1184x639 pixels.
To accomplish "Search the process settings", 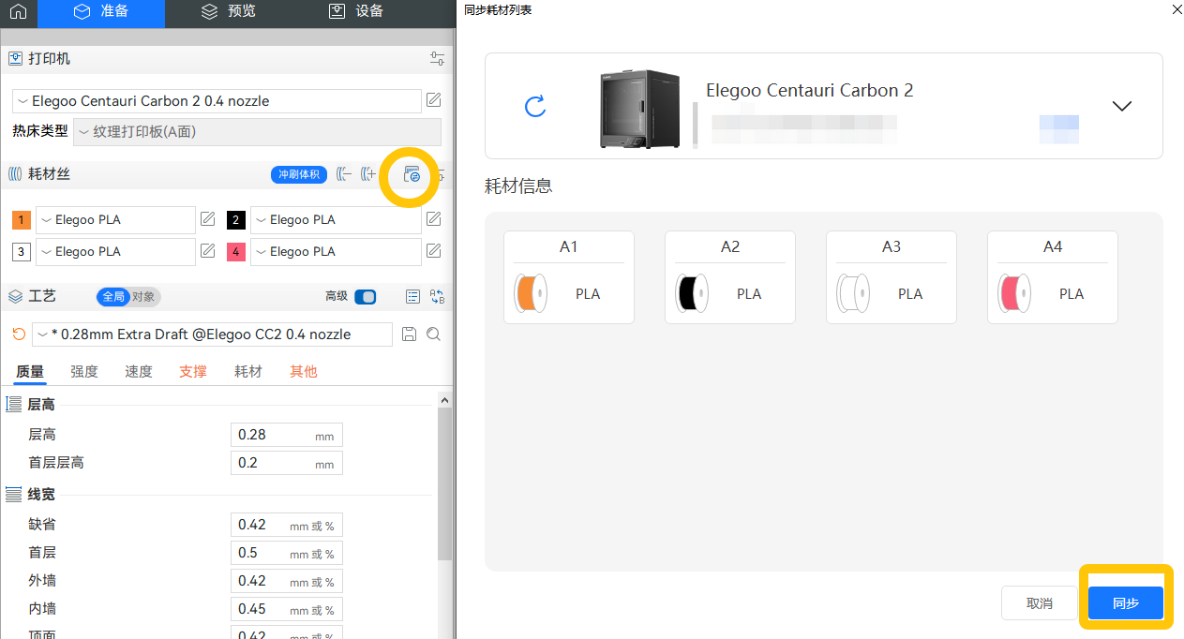I will 433,334.
